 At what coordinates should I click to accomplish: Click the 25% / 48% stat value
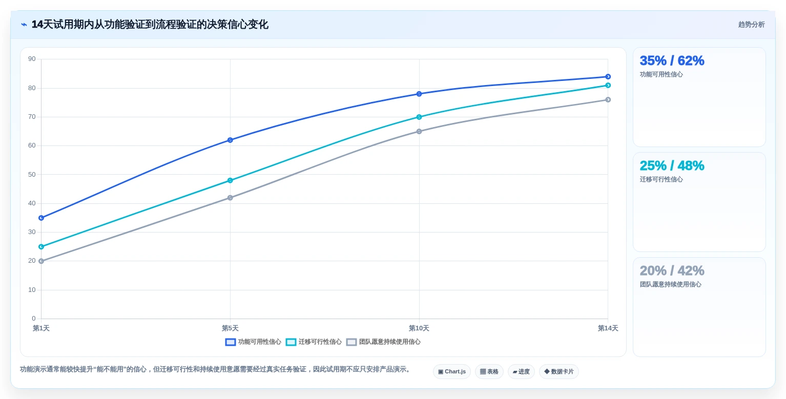coord(672,165)
